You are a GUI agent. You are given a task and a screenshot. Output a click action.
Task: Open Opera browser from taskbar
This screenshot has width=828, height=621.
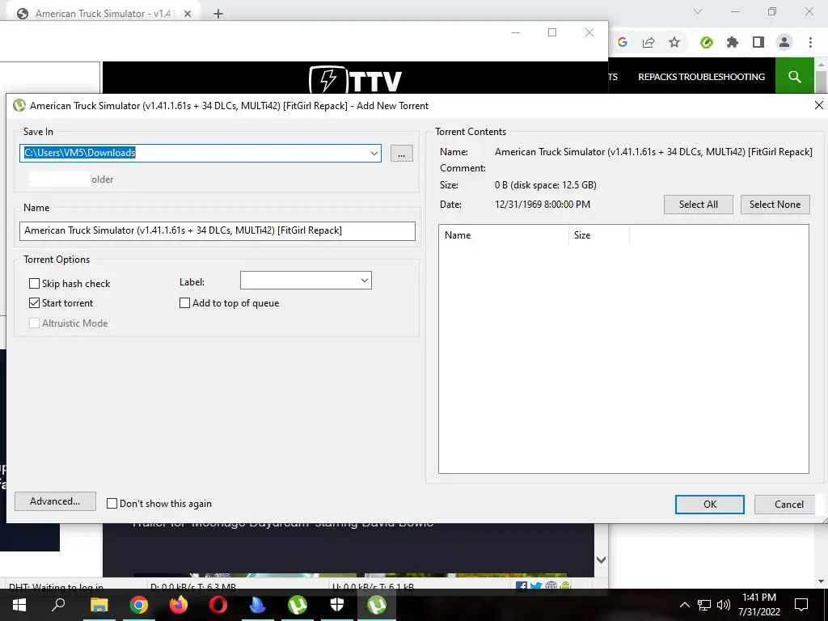pos(218,605)
